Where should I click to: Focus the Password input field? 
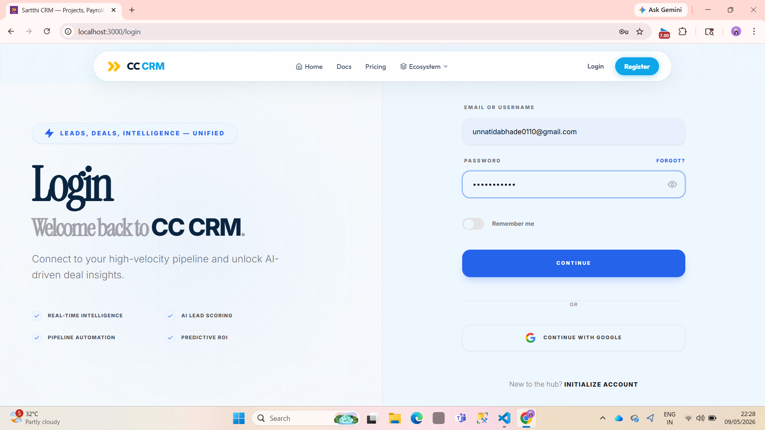tap(573, 184)
